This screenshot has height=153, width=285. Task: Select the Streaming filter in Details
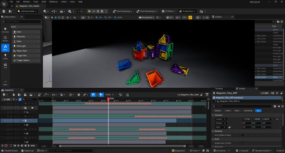click(248, 111)
